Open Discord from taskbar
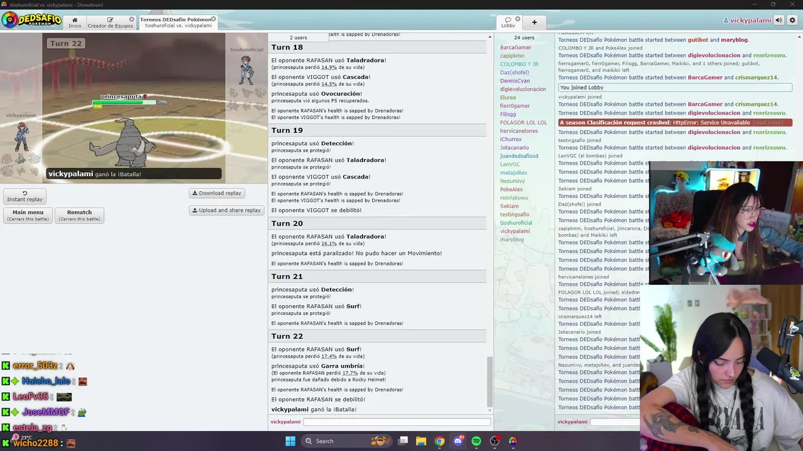 [458, 441]
